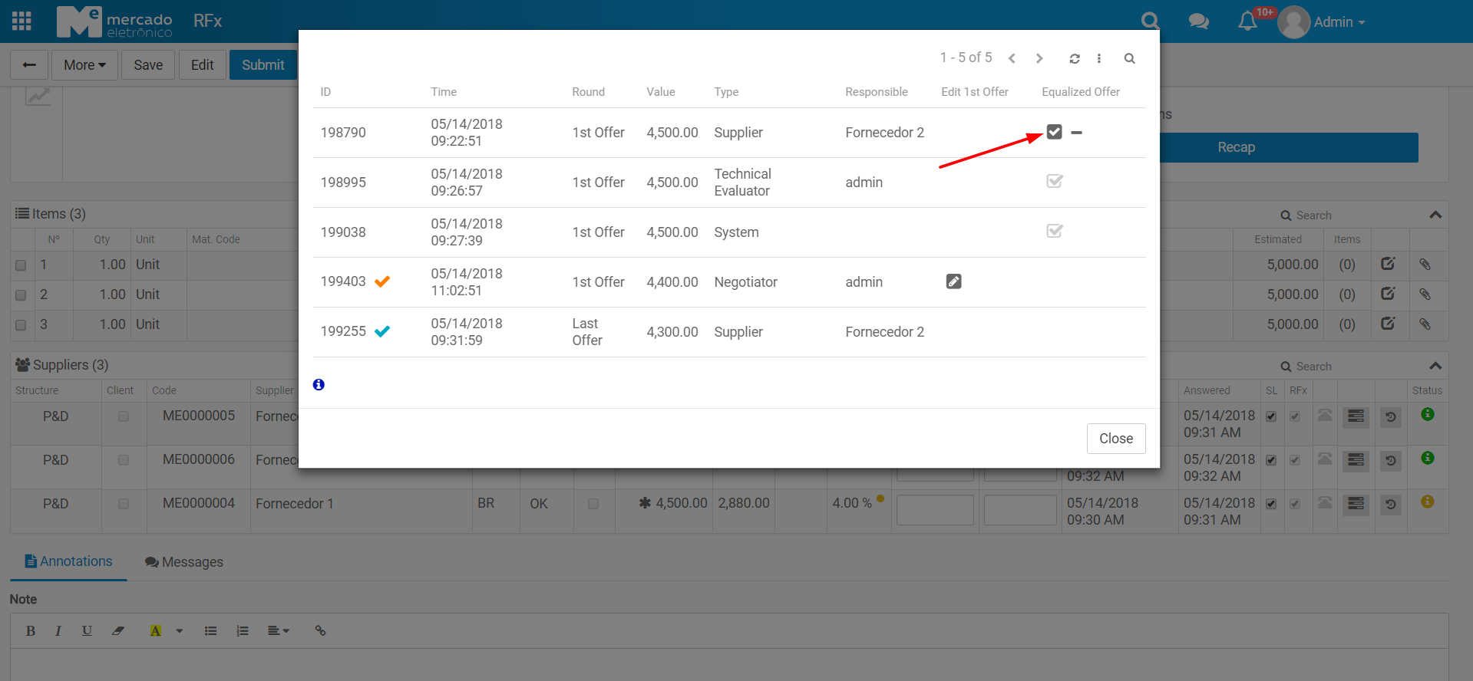
Task: Toggle equalized offer checkbox for System row
Action: (x=1055, y=232)
